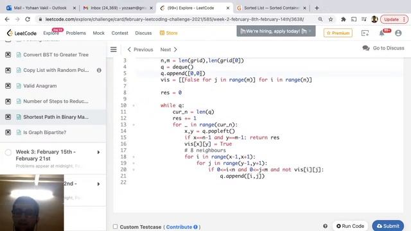Open Copy List with Random Pointer item
The image size is (411, 231).
click(56, 70)
